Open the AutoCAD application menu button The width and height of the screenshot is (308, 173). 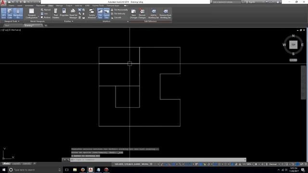pyautogui.click(x=3, y=3)
